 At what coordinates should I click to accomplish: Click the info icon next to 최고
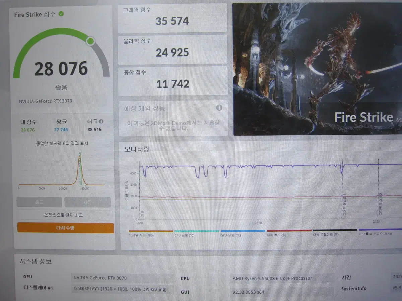[x=101, y=122]
